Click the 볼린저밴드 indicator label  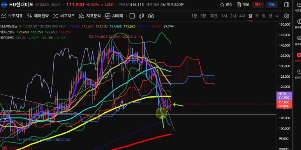tap(8, 38)
